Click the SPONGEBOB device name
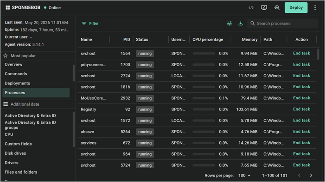This screenshot has width=325, height=182. [26, 8]
